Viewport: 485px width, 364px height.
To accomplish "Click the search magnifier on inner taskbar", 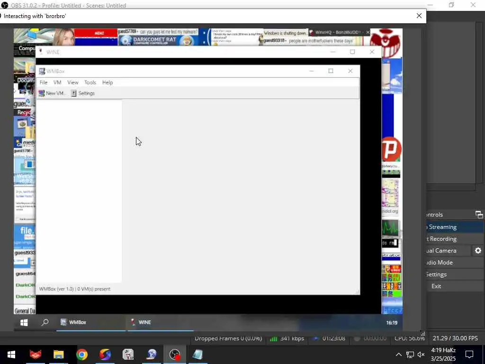I will pyautogui.click(x=45, y=322).
